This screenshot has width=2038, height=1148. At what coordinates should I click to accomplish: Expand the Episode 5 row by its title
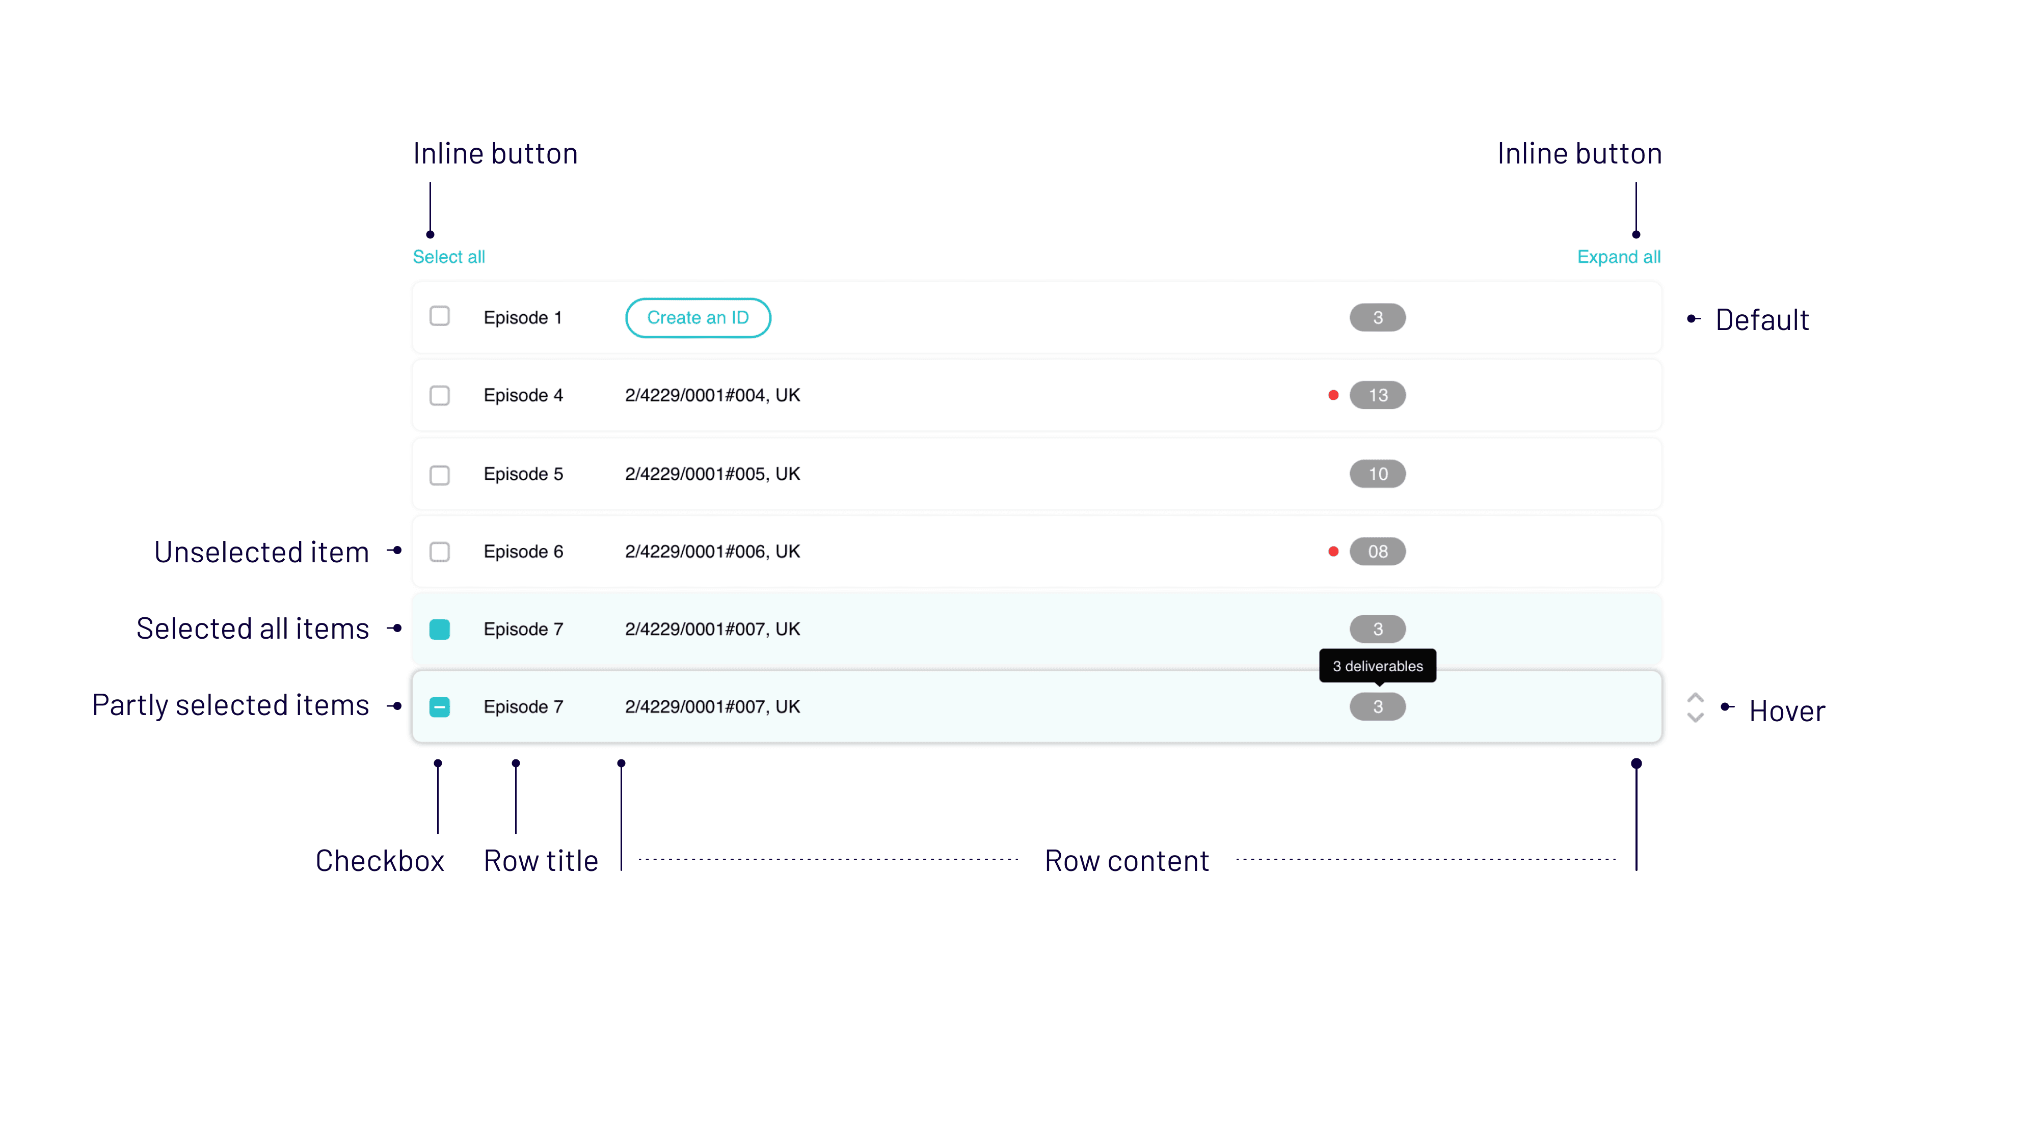point(523,474)
